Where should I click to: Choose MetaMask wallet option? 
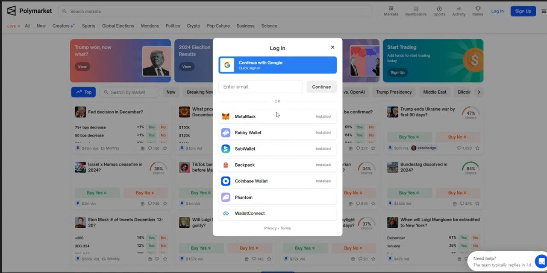[x=277, y=116]
